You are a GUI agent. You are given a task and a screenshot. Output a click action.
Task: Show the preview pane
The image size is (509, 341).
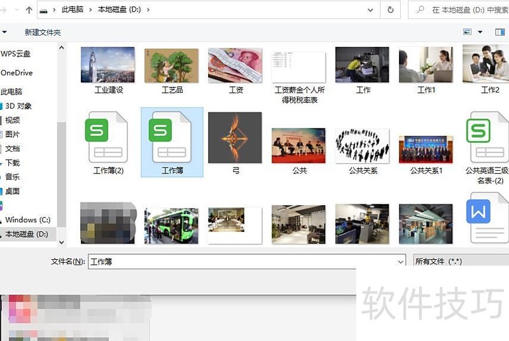click(499, 32)
